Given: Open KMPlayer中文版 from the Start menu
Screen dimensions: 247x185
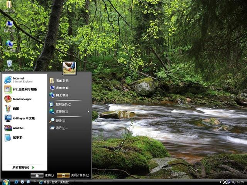Looking at the screenshot, I should (x=25, y=118).
